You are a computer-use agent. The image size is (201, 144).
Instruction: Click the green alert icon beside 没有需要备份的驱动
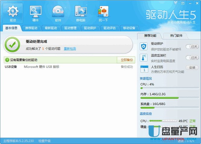tap(7, 60)
